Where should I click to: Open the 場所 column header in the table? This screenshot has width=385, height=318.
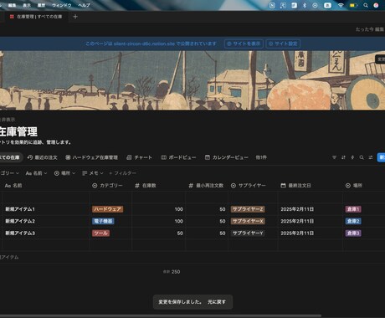click(354, 186)
